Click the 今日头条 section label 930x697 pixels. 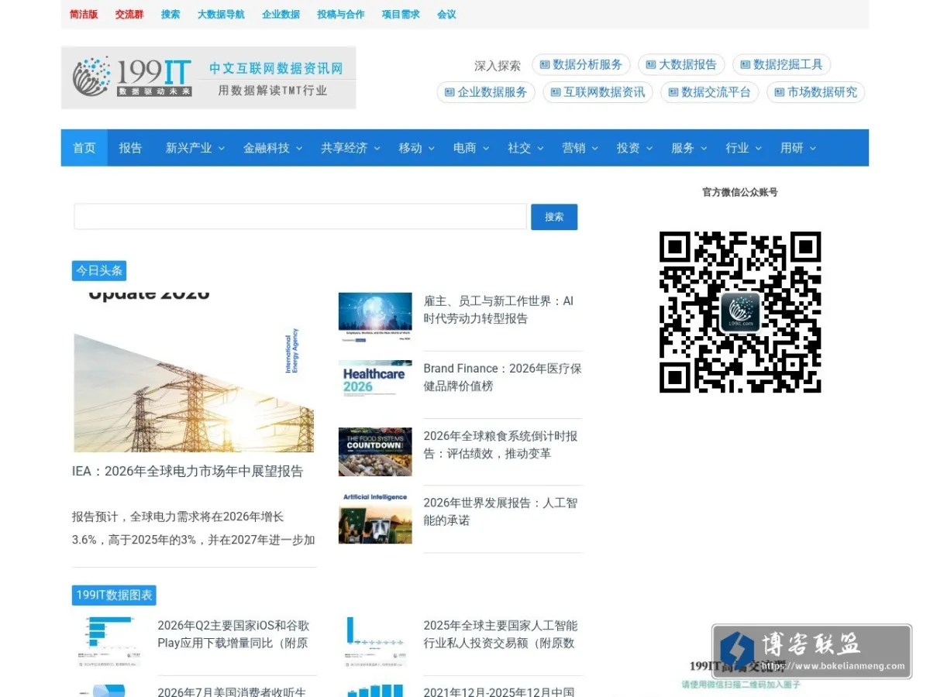[x=99, y=270]
